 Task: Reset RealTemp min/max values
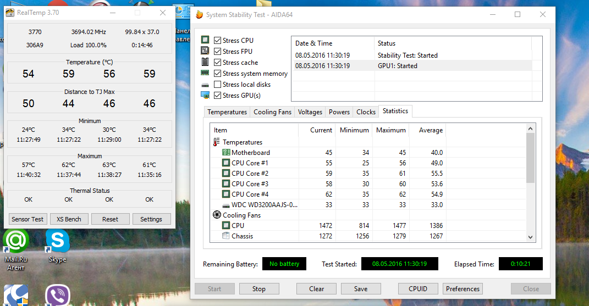[x=110, y=219]
